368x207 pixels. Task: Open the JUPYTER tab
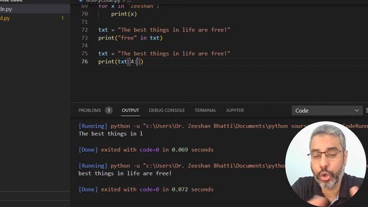tap(235, 110)
